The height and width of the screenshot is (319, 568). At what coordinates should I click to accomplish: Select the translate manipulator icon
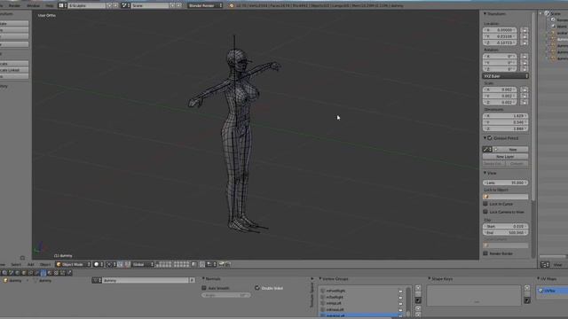pos(128,264)
